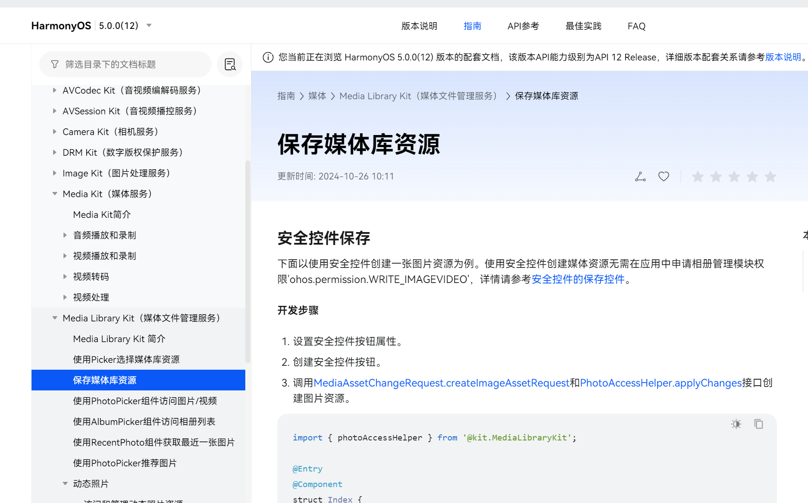Open 使用PhotoPicker推荐图片 page

coord(125,463)
